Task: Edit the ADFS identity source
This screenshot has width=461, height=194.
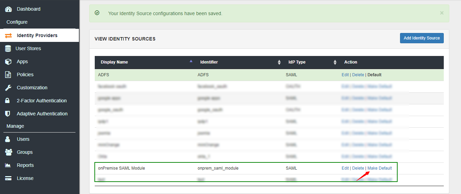Action: (x=345, y=75)
